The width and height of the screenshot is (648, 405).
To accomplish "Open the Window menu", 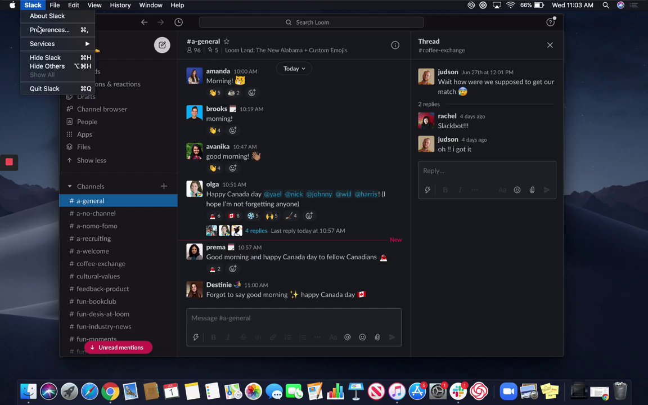I will point(150,5).
